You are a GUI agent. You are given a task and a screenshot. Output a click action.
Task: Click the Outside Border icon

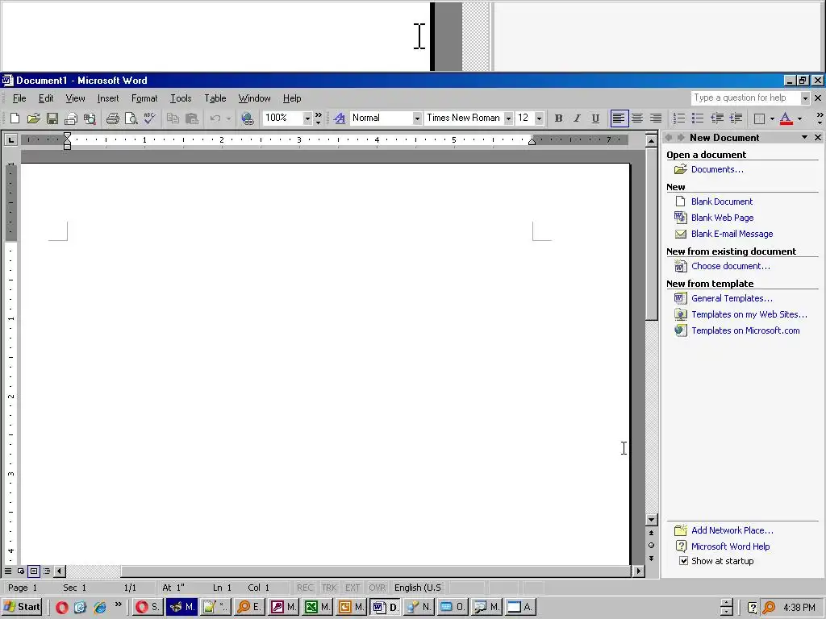(759, 118)
